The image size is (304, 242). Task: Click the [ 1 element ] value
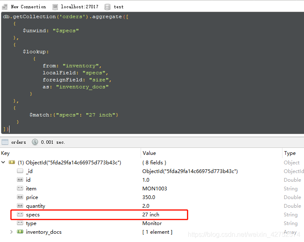coord(157,232)
